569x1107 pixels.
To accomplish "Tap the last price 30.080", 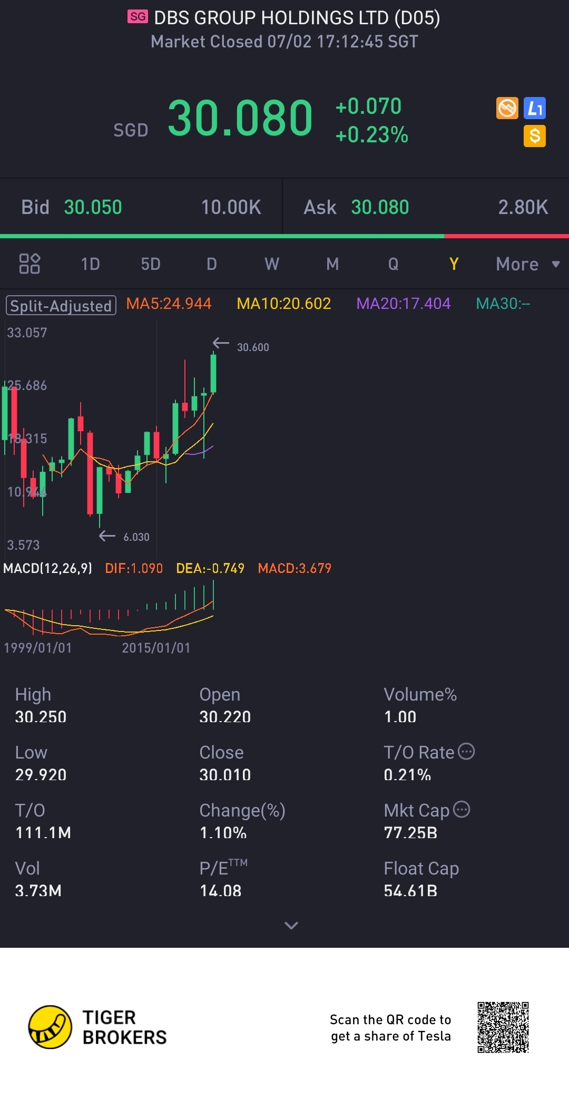I will (x=240, y=118).
